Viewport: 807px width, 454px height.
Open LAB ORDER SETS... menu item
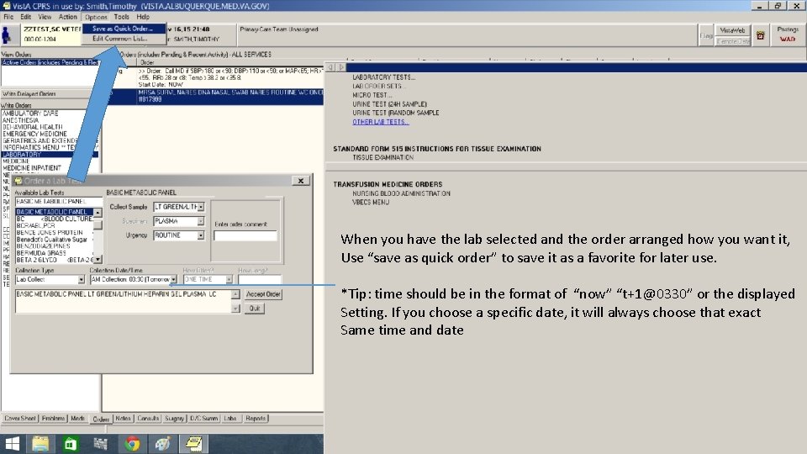(x=379, y=86)
